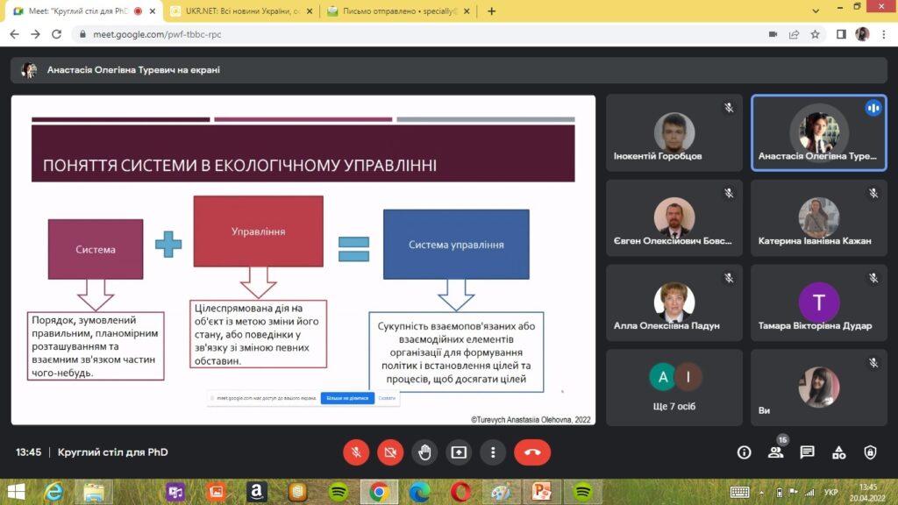Screen dimensions: 898x505
Task: Show the participants list
Action: [x=775, y=452]
